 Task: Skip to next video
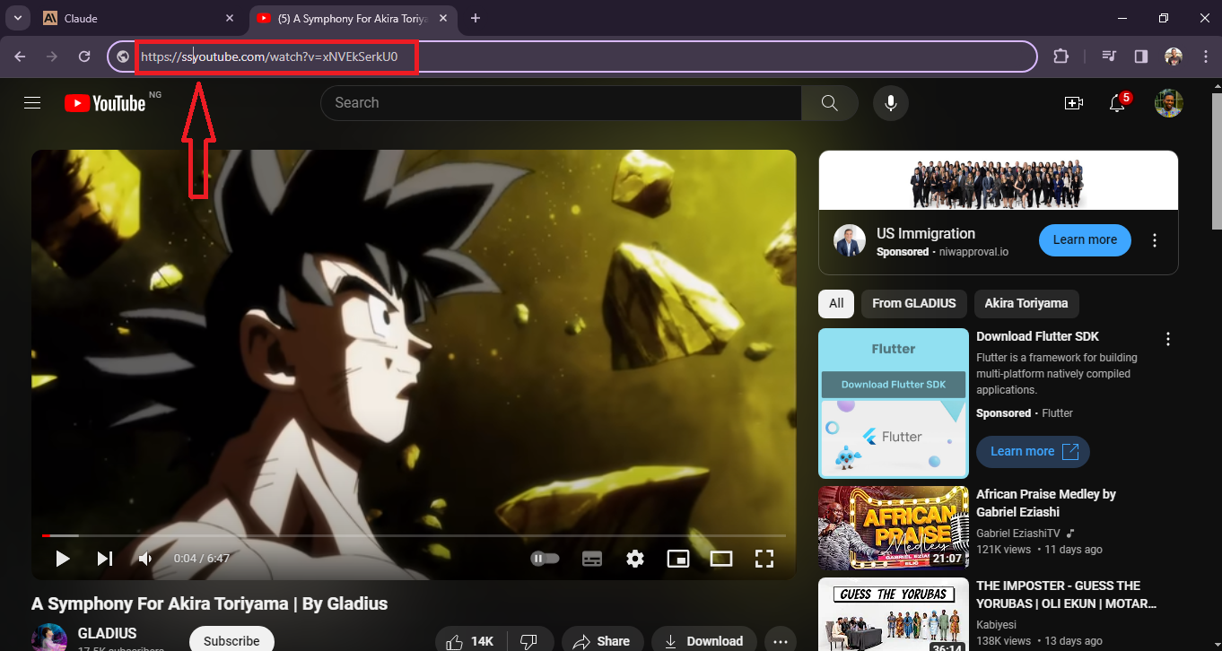tap(105, 559)
